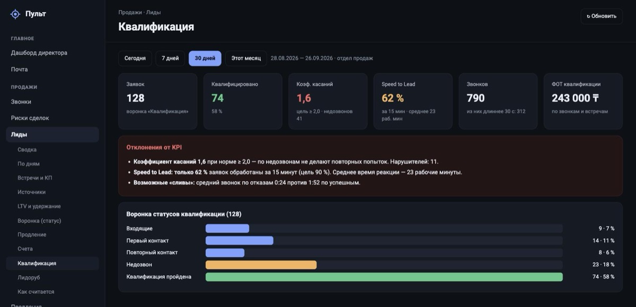Click the orange Недозвон funnel bar
The width and height of the screenshot is (636, 307).
coord(261,265)
